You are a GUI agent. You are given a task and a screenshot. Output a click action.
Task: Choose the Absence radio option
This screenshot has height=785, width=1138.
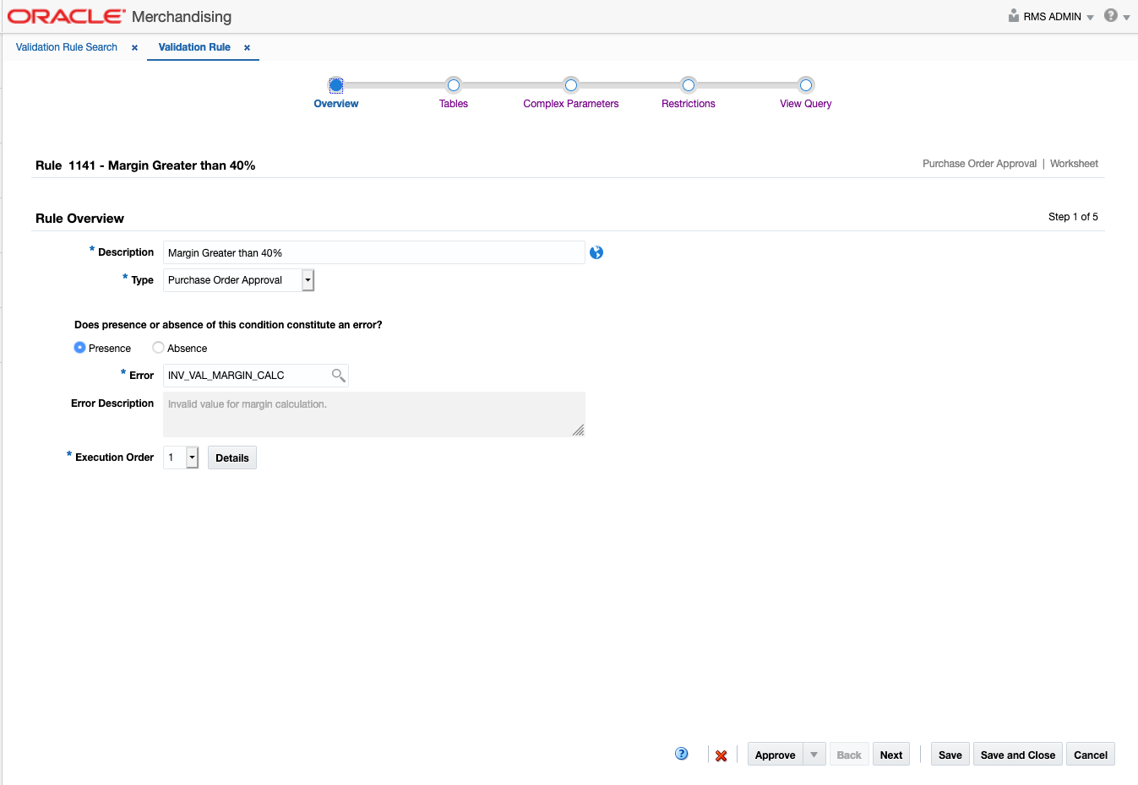tap(158, 347)
